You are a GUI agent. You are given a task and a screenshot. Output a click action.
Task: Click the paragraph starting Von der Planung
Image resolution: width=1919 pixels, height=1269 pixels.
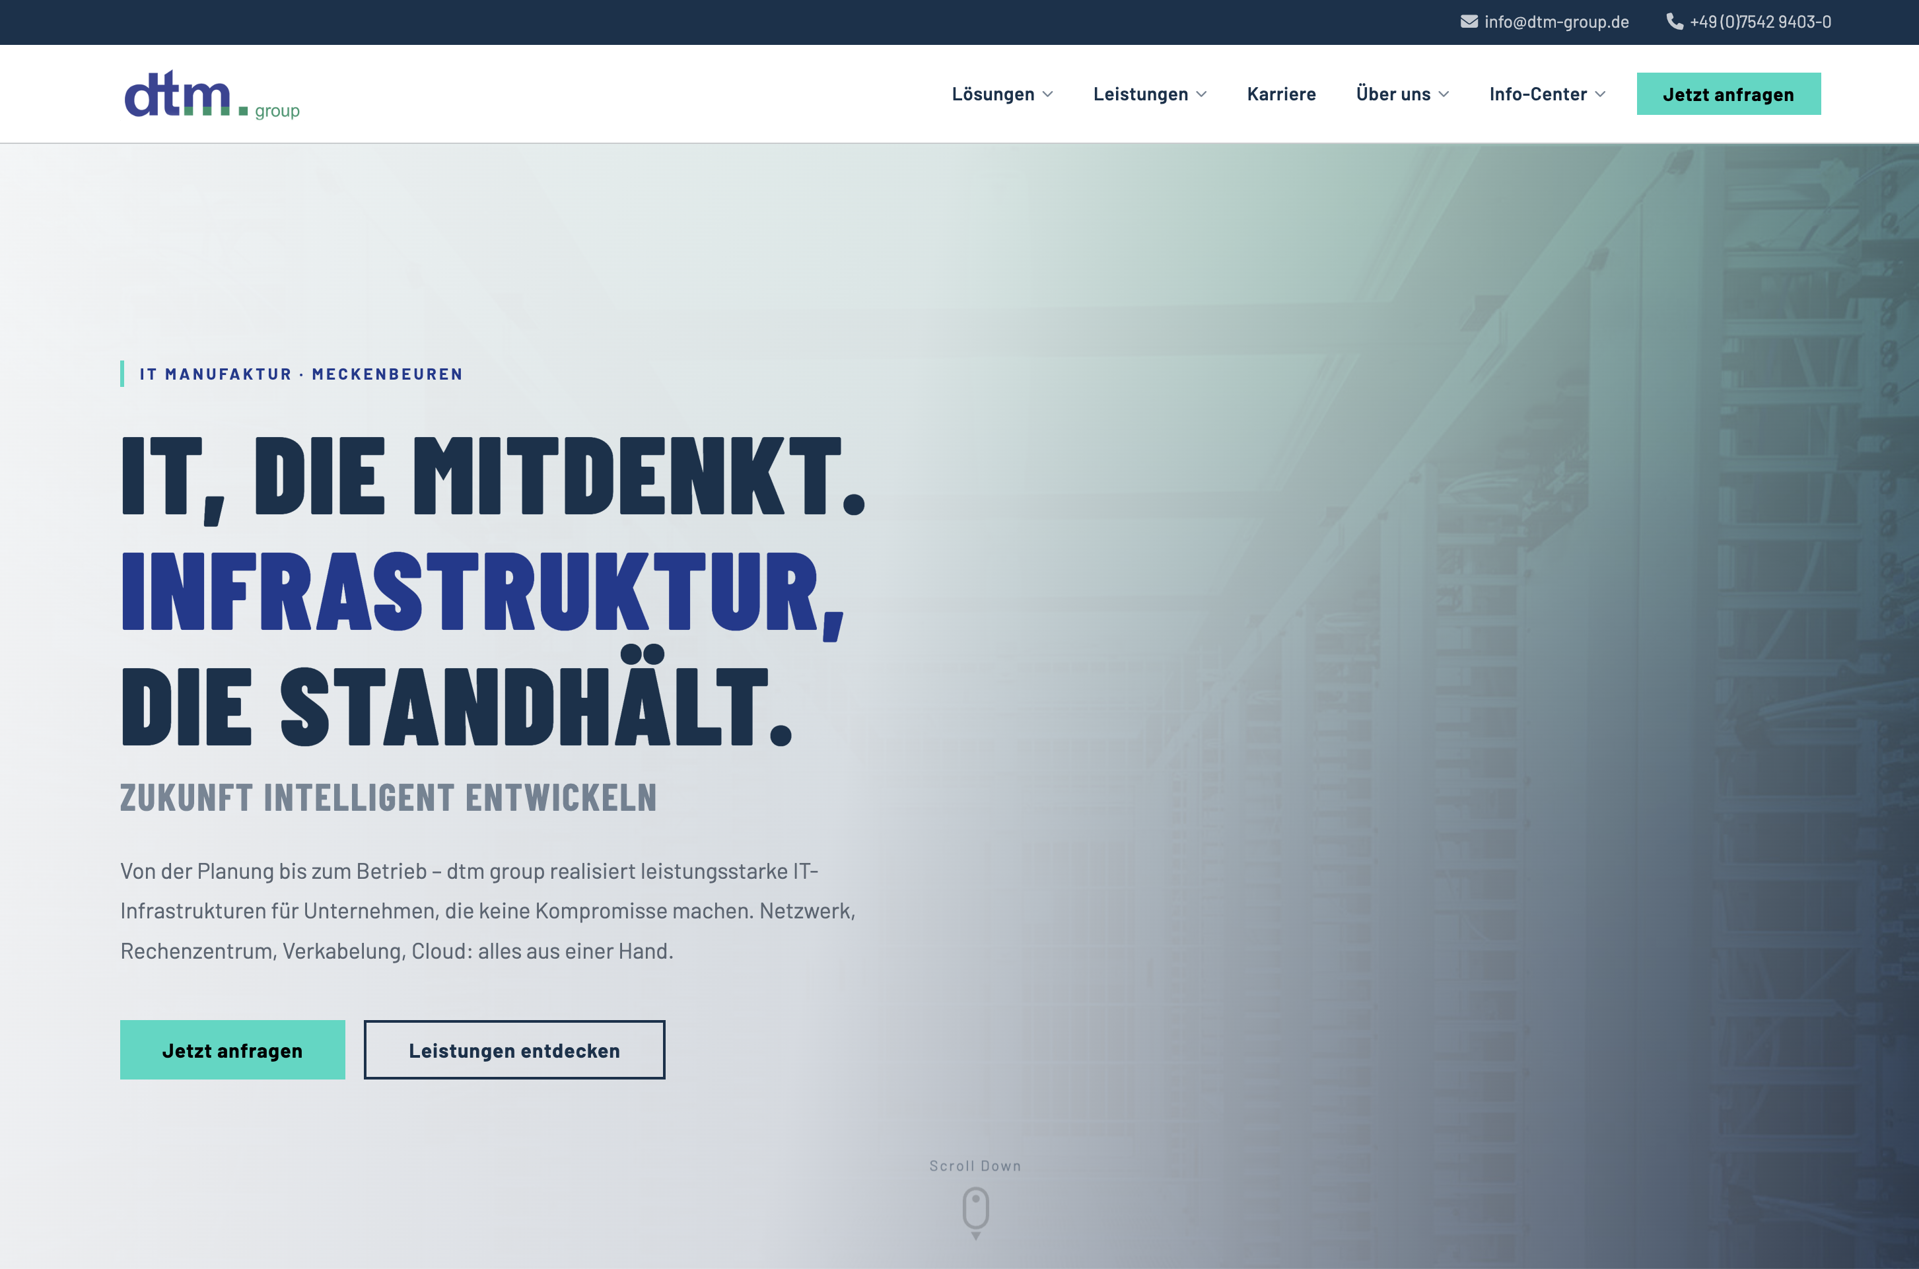pos(488,910)
